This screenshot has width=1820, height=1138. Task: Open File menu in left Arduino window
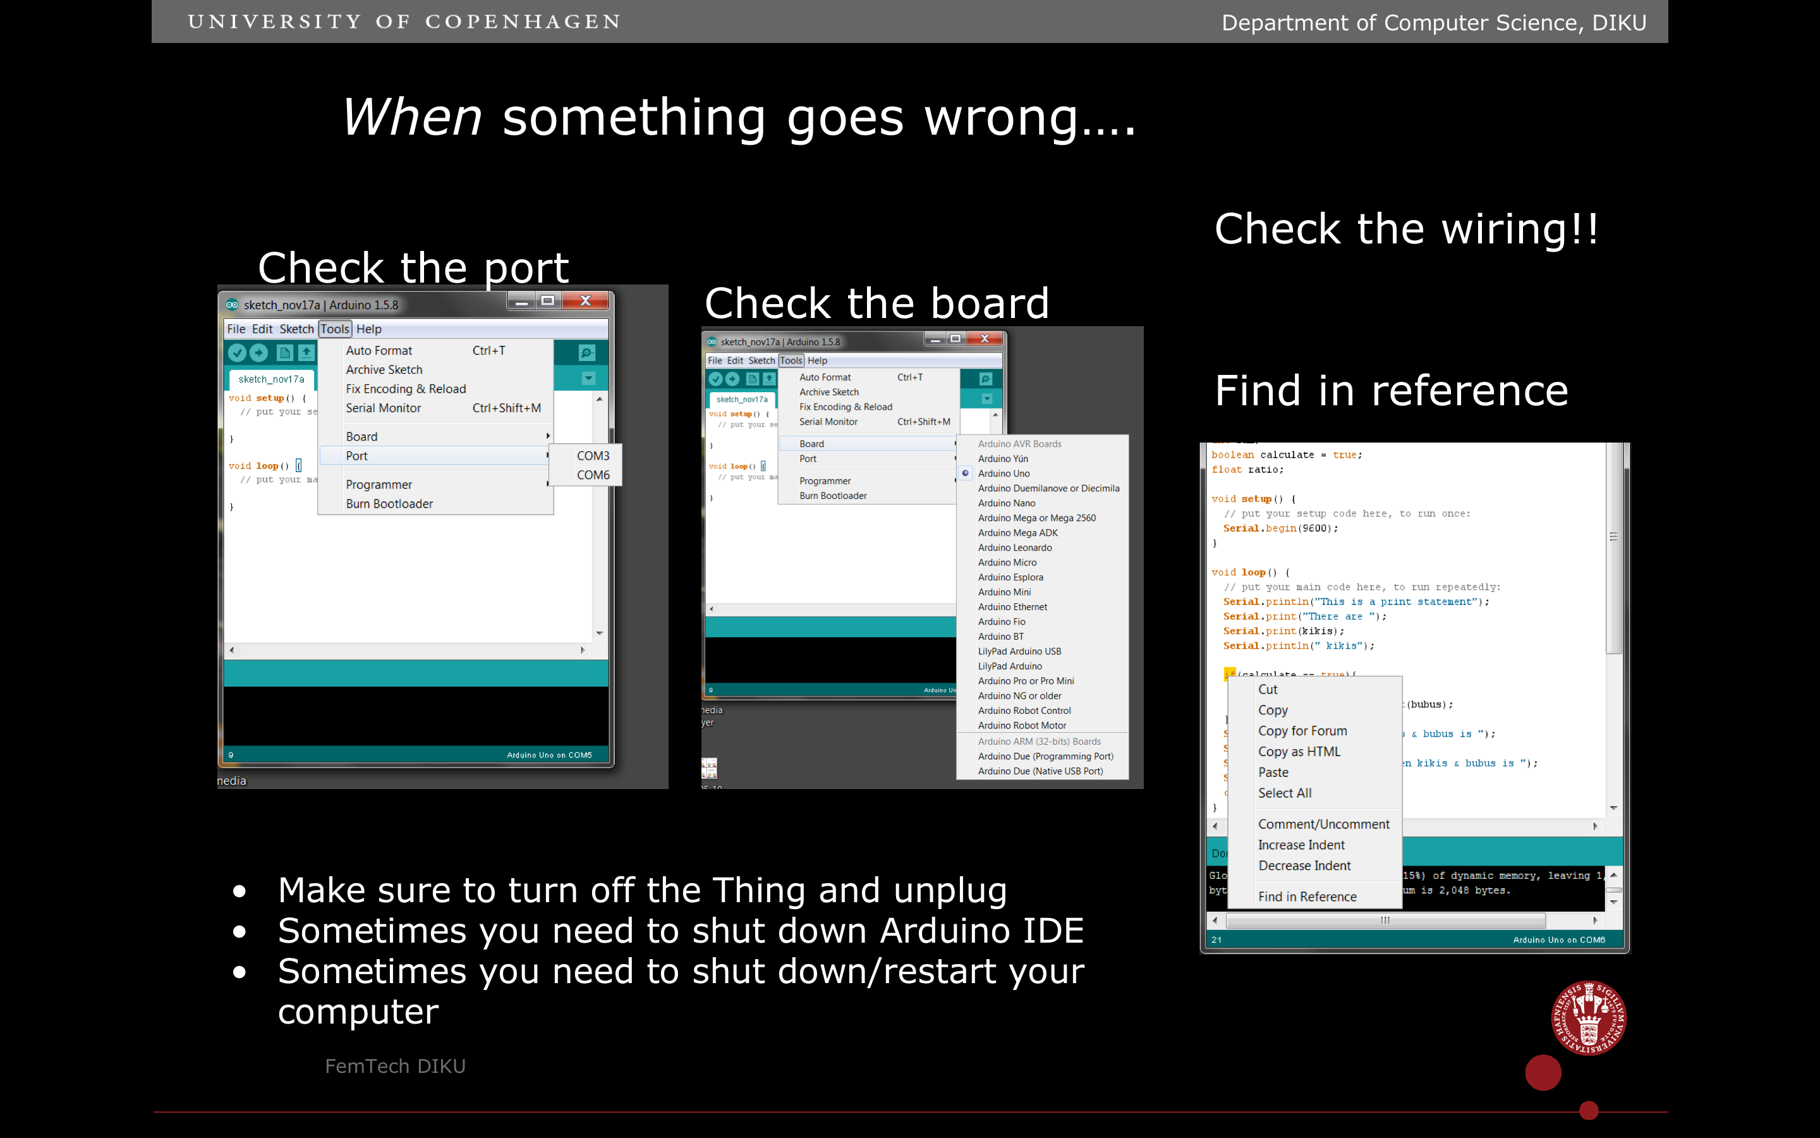236,329
